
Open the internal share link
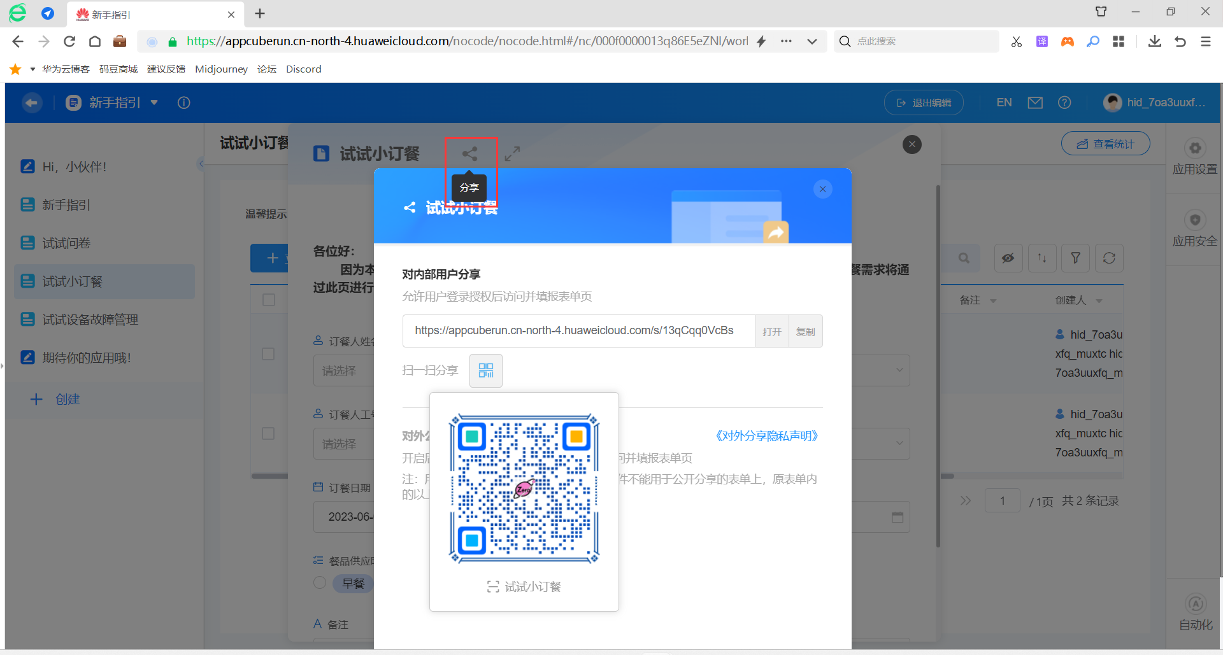[772, 331]
